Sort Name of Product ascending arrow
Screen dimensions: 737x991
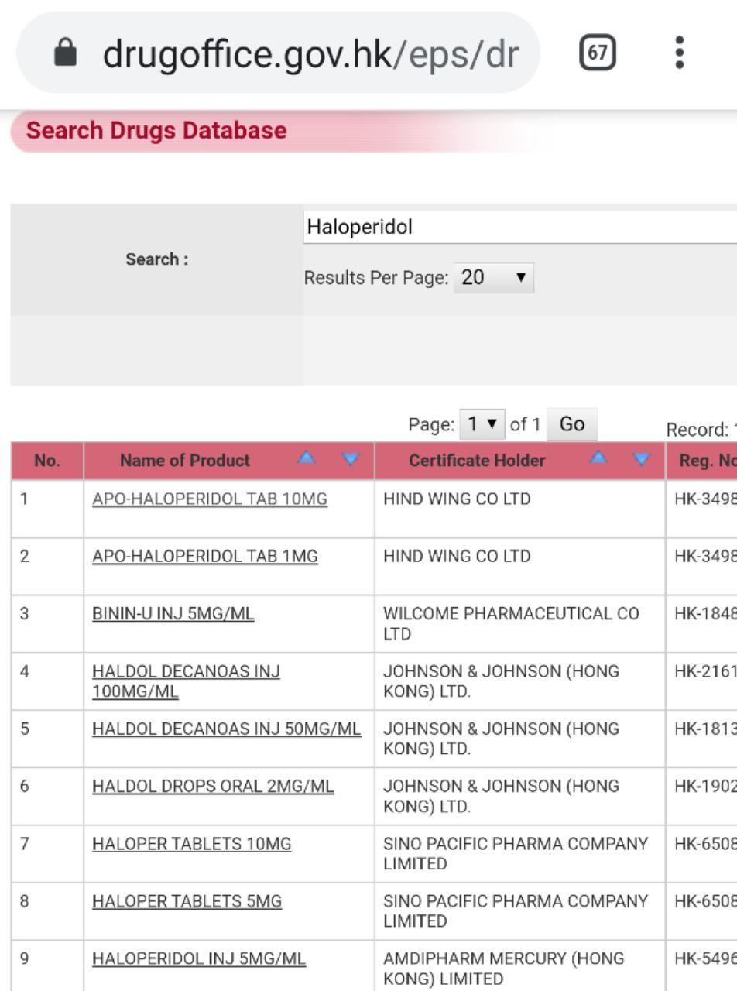(307, 458)
